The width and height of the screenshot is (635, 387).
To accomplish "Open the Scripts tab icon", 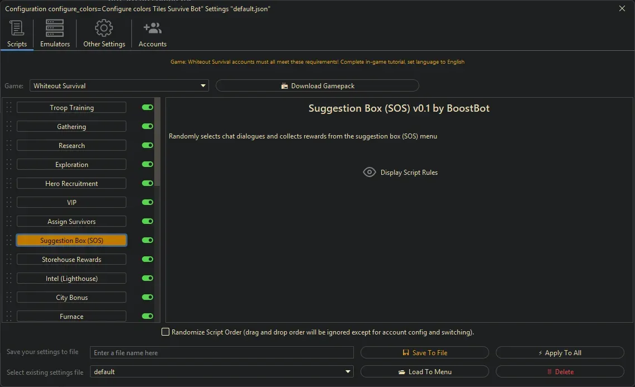I will [17, 28].
